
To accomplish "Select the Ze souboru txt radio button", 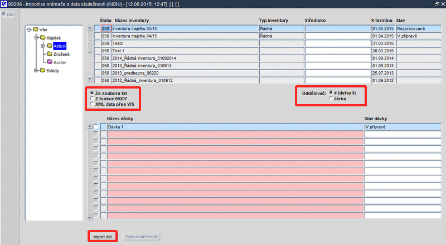I will point(92,93).
